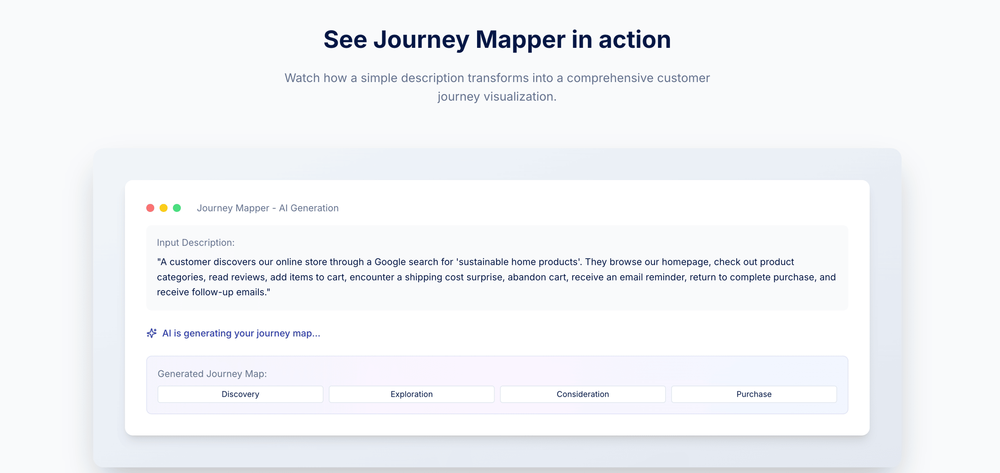
Task: Click the "Generated Journey Map:" label
Action: [x=212, y=373]
